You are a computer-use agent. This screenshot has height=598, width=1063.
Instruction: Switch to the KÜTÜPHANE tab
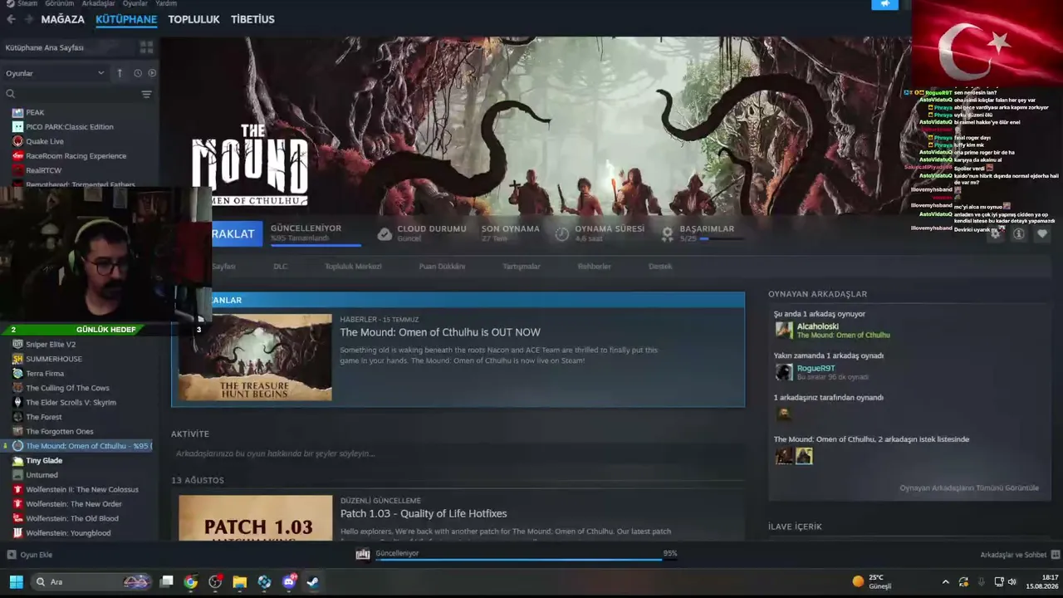coord(126,19)
